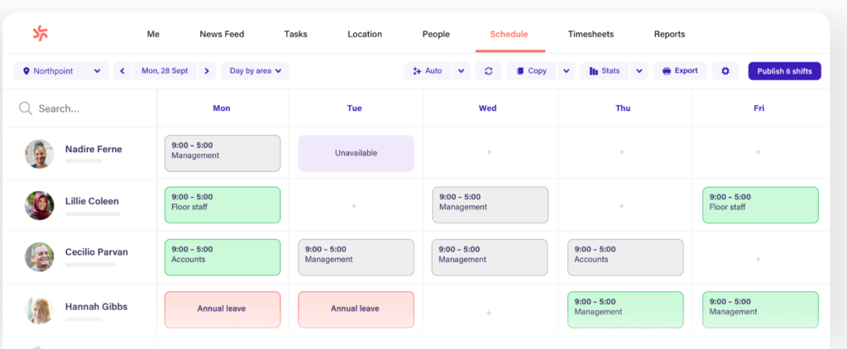Open the People tab

pyautogui.click(x=436, y=34)
